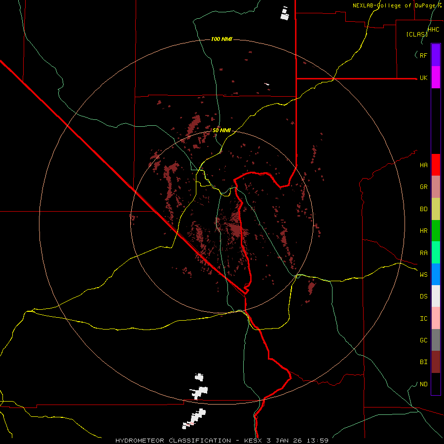The height and width of the screenshot is (444, 444).
Task: Click the 50 NMI range ring label
Action: [222, 130]
